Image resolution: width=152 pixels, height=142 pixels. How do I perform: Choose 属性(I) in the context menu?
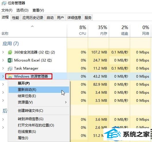39,138
